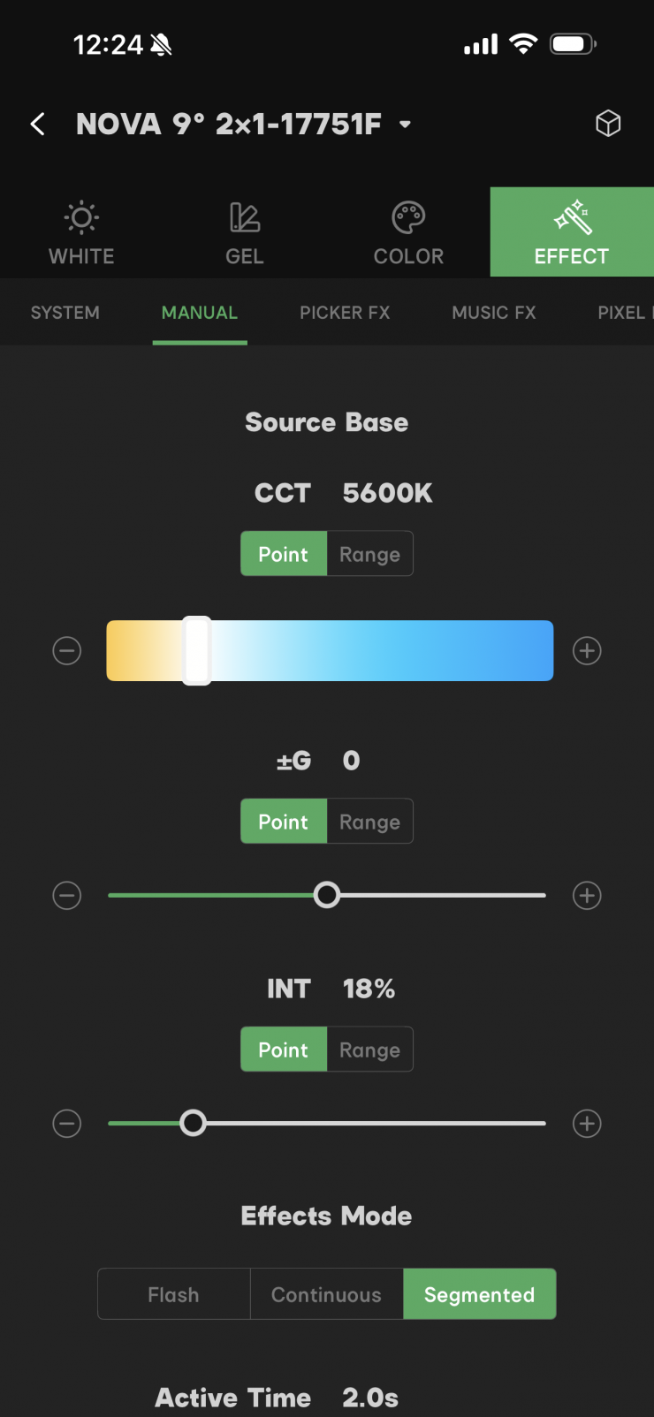The image size is (654, 1417).
Task: Tap the back arrow icon
Action: pyautogui.click(x=37, y=124)
